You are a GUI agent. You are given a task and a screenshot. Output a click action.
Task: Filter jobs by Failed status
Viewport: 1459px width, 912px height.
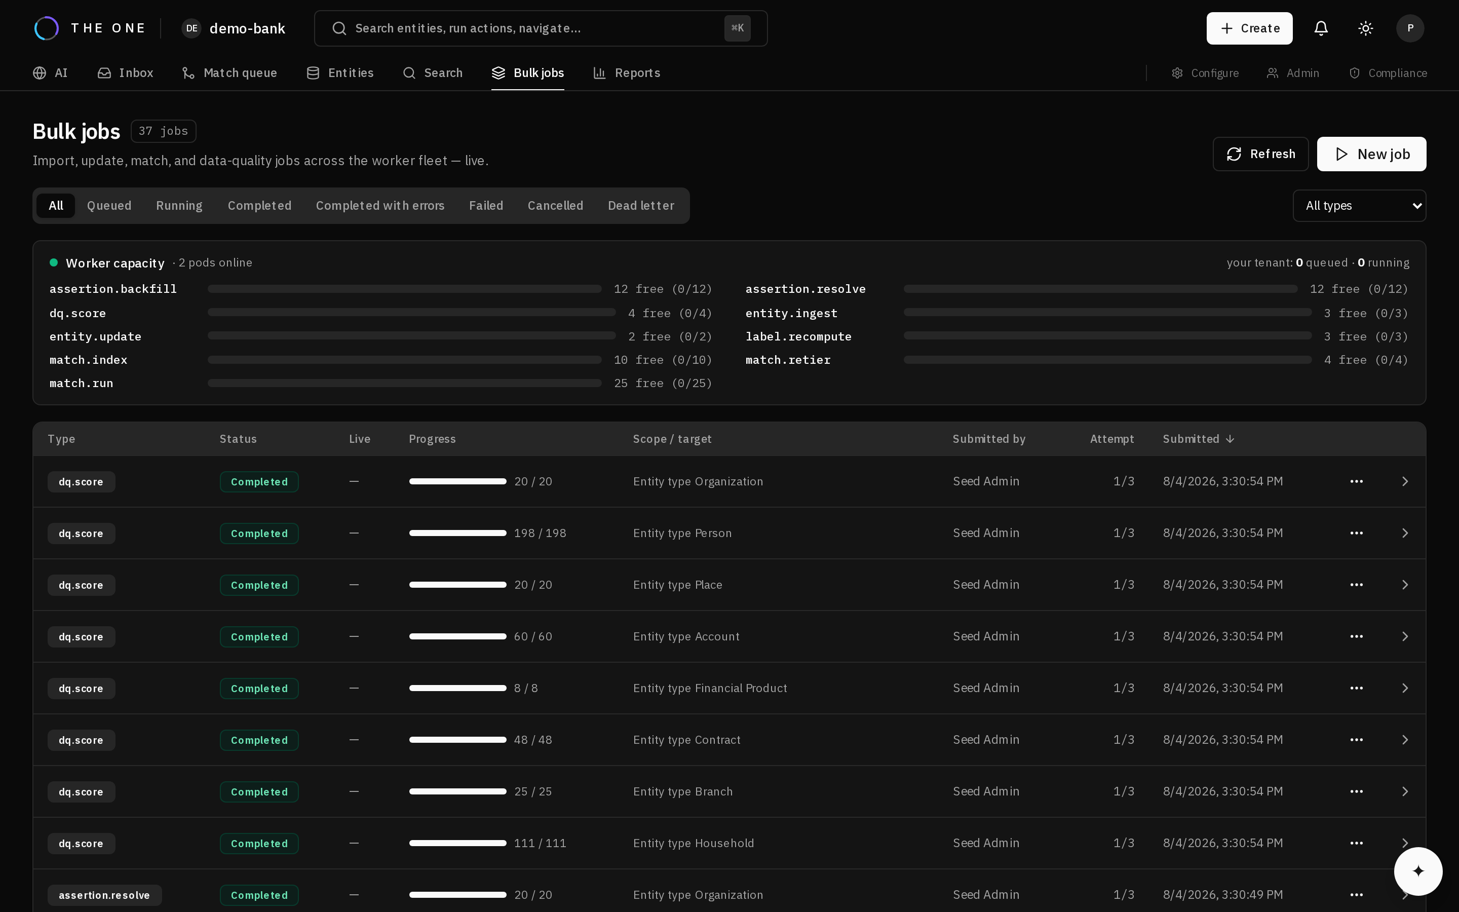click(x=486, y=206)
